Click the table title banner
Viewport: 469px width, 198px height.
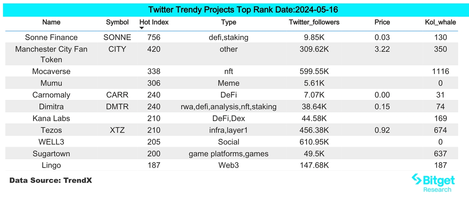tap(234, 10)
